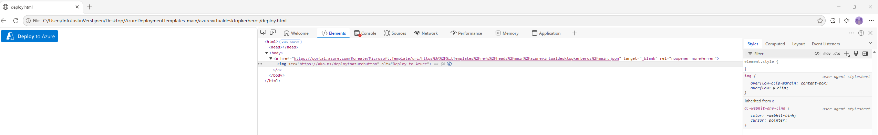Click new style rule plus icon
The image size is (878, 135).
coord(847,54)
